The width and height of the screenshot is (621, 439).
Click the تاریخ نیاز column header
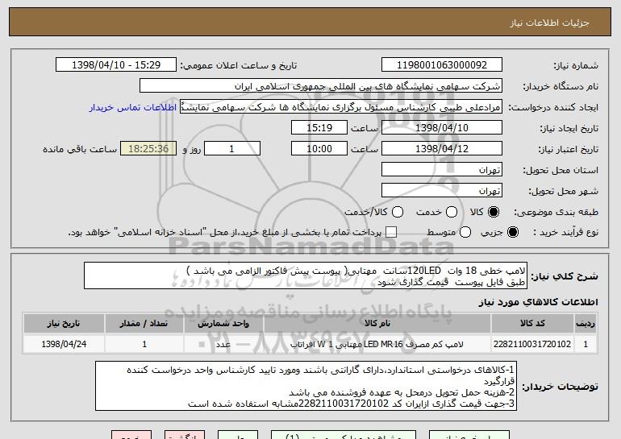tap(64, 324)
